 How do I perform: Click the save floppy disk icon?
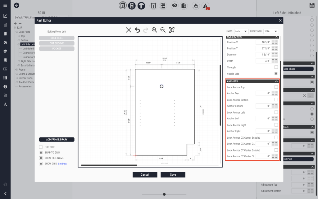pyautogui.click(x=312, y=5)
